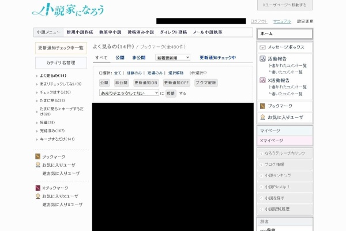Viewport: 346px width, 231px height.
Task: Expand the 小説PickUp! section
Action: tap(285, 187)
